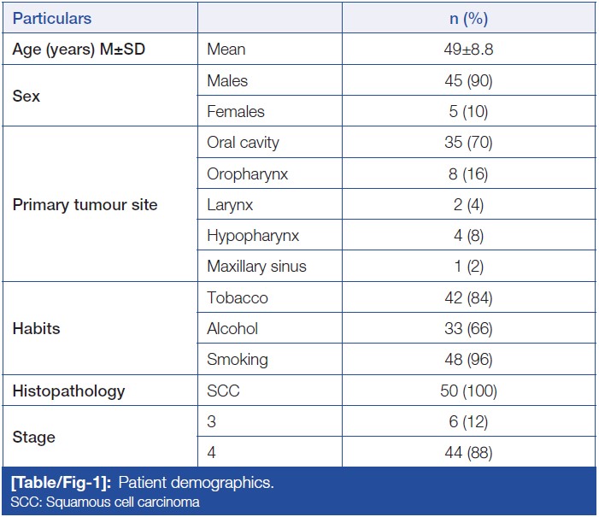Image resolution: width=599 pixels, height=517 pixels.
Task: Select the SCC value 50 (100)
Action: tap(468, 391)
